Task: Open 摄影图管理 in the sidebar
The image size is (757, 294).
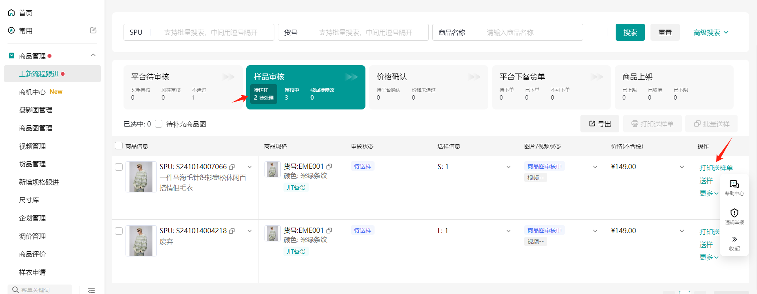Action: pos(36,110)
